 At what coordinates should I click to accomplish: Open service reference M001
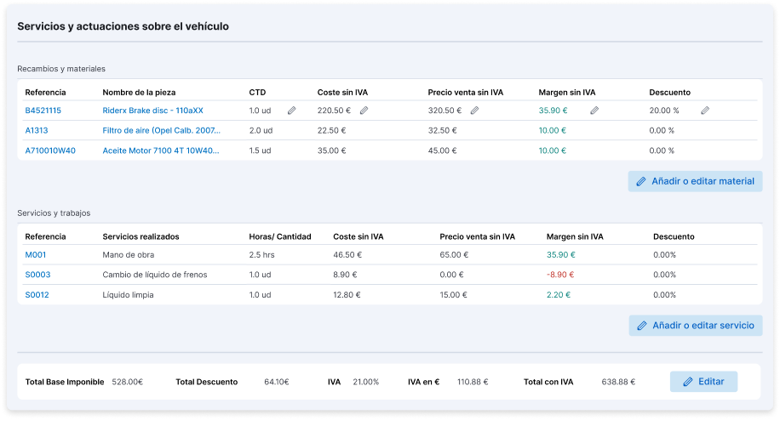coord(36,254)
